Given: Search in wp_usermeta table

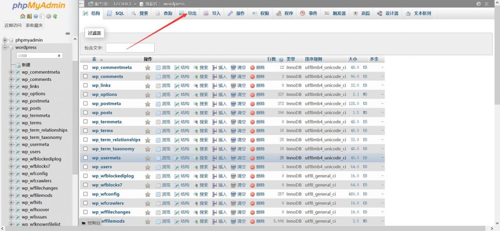Looking at the screenshot, I should pos(201,158).
